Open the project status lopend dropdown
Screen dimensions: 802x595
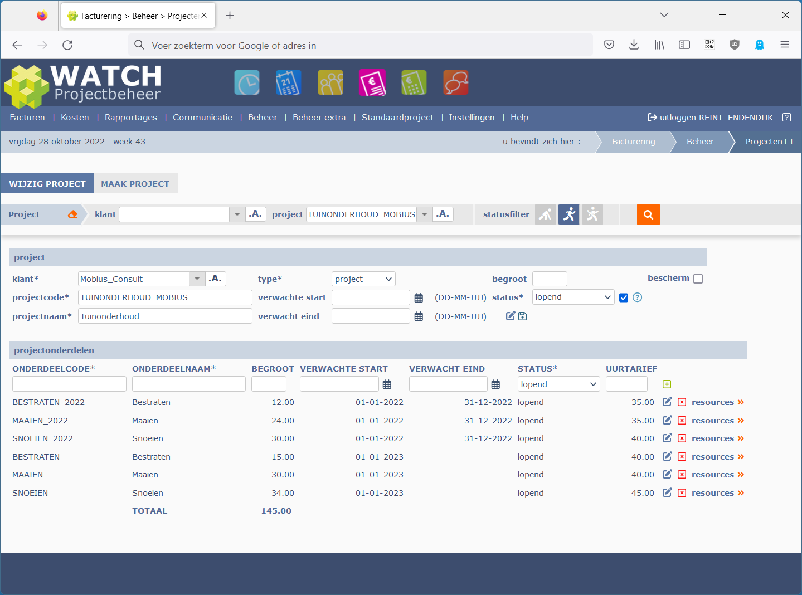point(573,297)
